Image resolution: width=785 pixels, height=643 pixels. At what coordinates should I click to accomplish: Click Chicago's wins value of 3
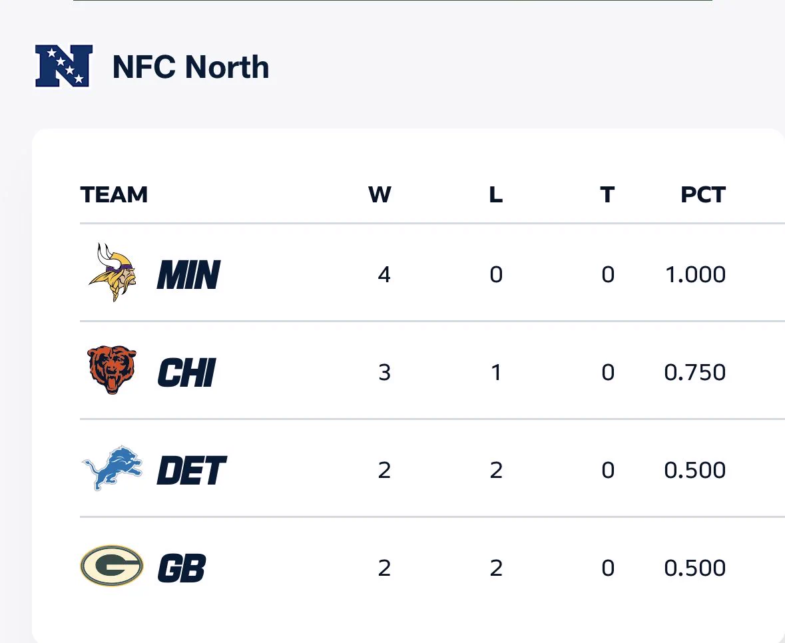(384, 372)
